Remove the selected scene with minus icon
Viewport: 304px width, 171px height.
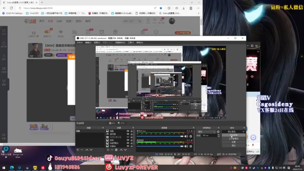tap(82, 150)
